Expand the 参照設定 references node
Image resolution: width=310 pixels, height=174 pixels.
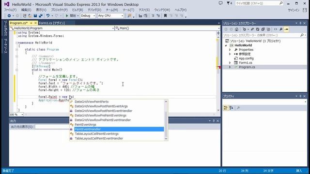(230, 54)
